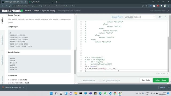Viewport: 171px width, 96px height.
Task: Select the Validating Credit Card Numbers tab
Action: (14, 2)
